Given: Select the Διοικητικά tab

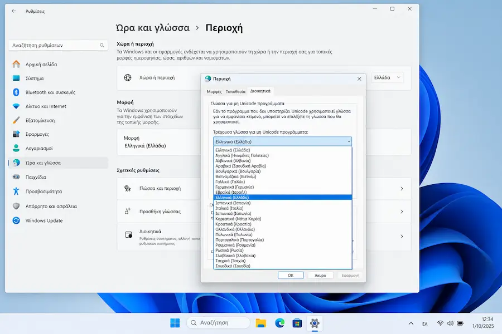Looking at the screenshot, I should coord(260,91).
